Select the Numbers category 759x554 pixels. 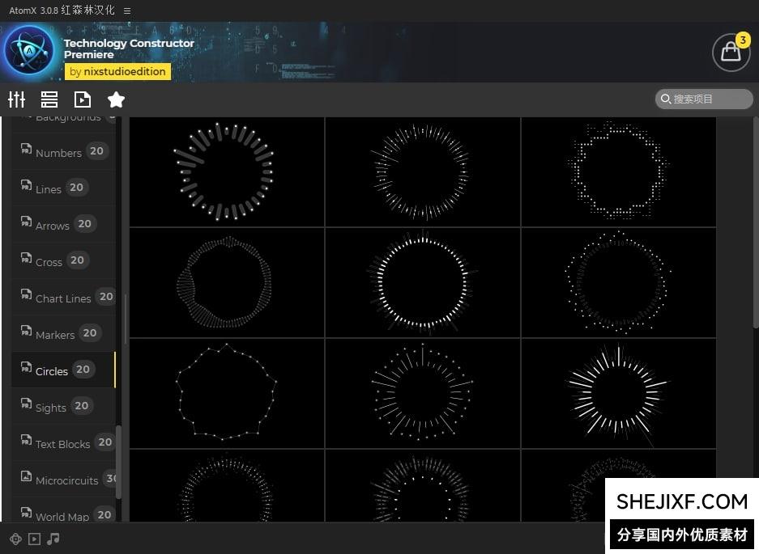58,152
